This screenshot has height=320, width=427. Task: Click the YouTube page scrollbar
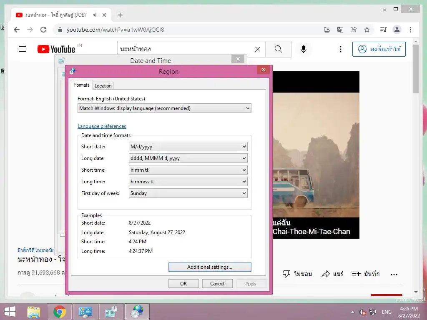coord(416,69)
